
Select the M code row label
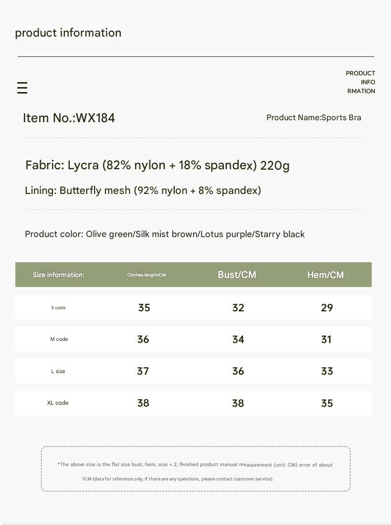(x=59, y=339)
